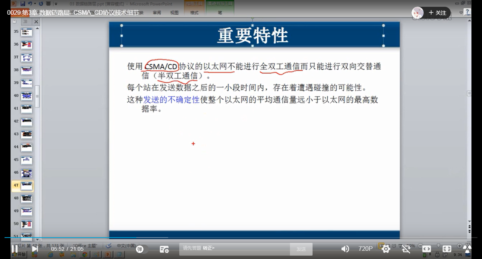482x259 pixels.
Task: Expand the Undo history dropdown arrow
Action: (35, 3)
